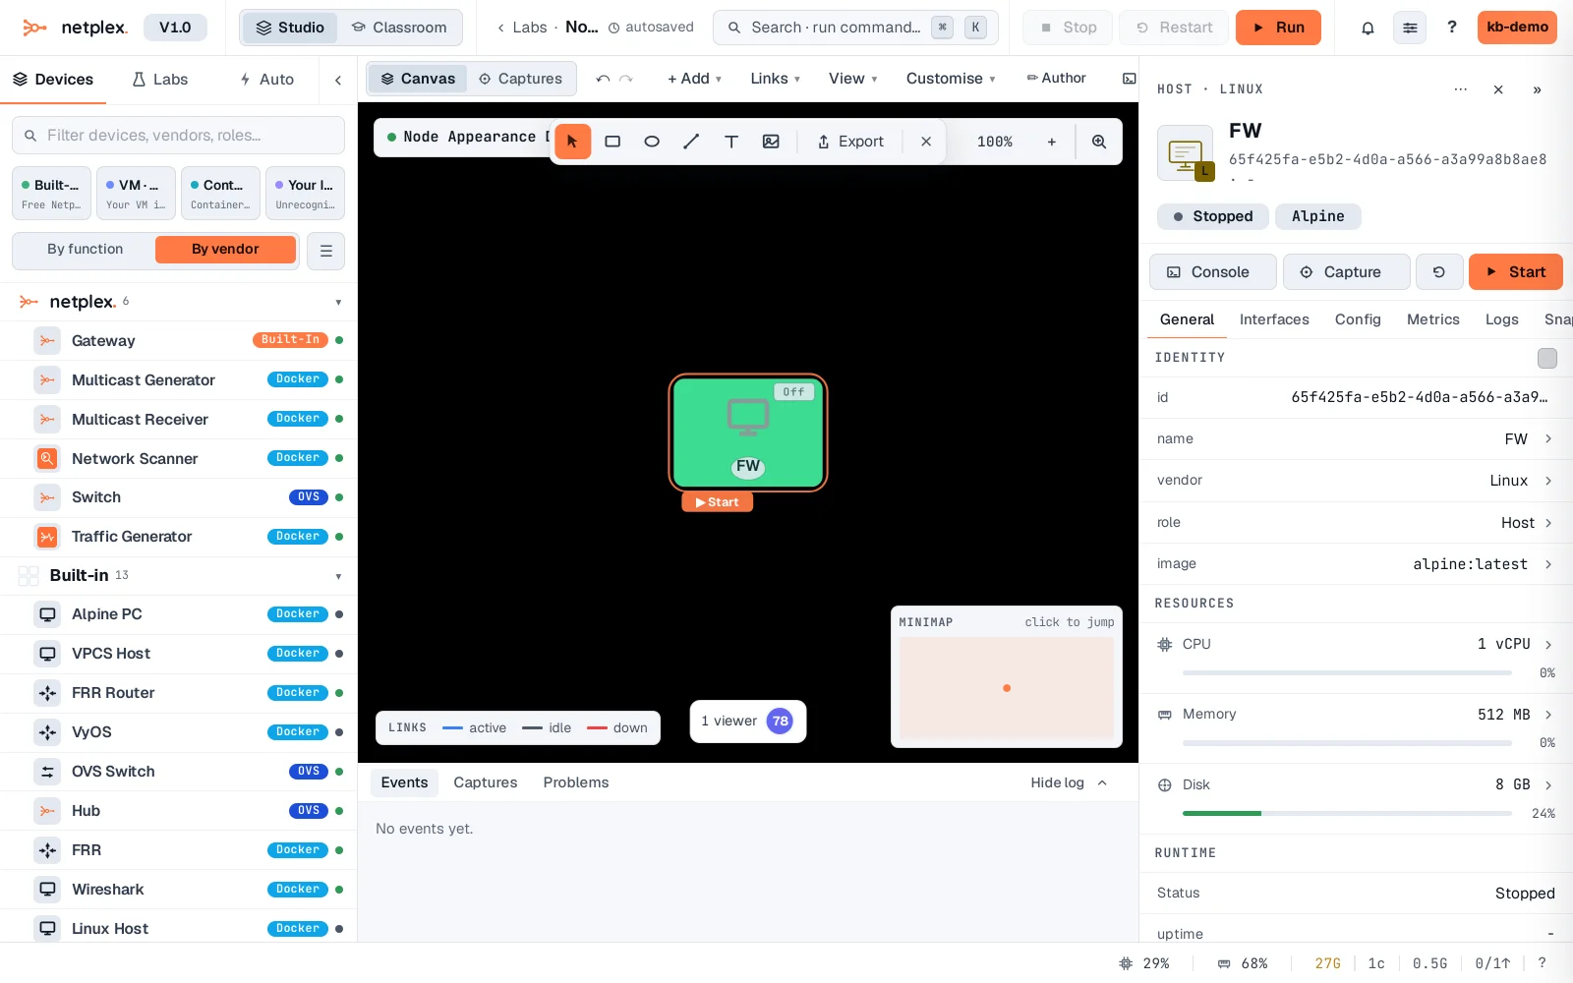Open the Console for FW

(x=1212, y=272)
